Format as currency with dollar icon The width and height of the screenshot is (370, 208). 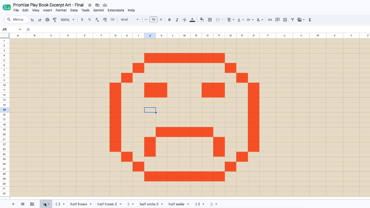[x=82, y=20]
